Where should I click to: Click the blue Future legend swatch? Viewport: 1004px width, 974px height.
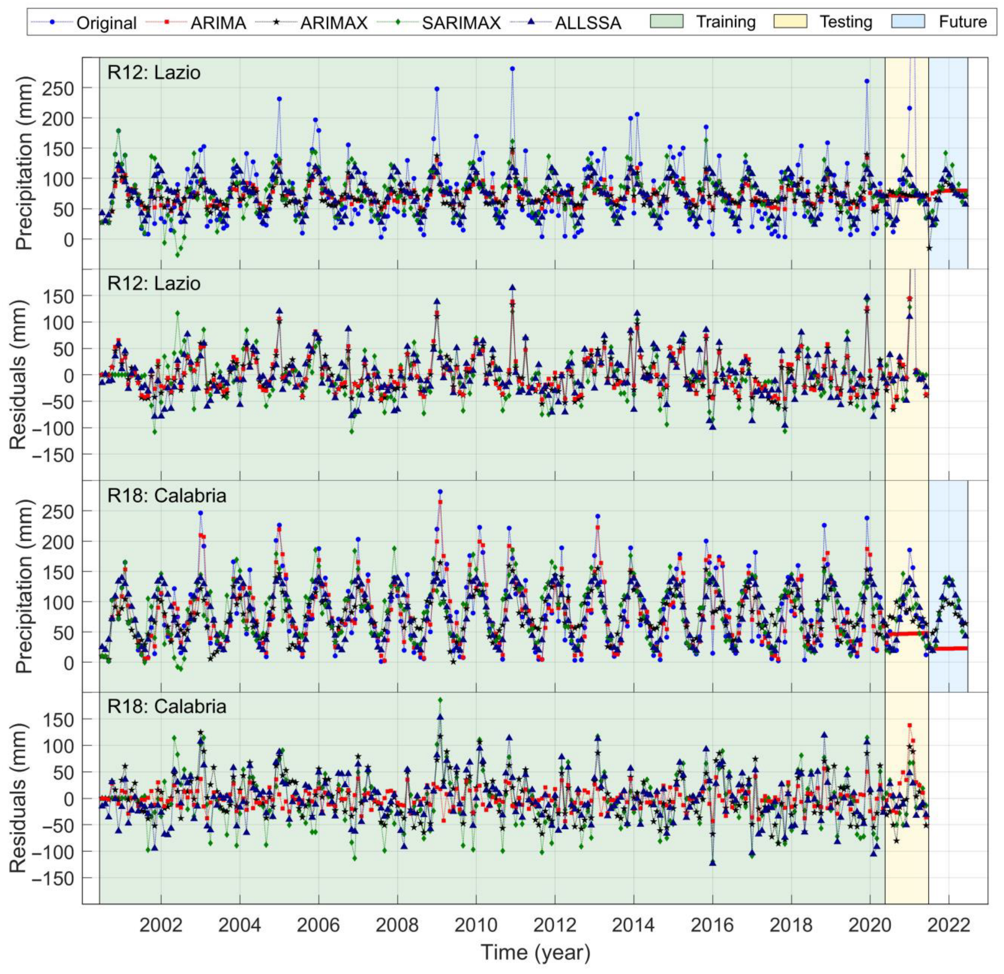[x=908, y=21]
